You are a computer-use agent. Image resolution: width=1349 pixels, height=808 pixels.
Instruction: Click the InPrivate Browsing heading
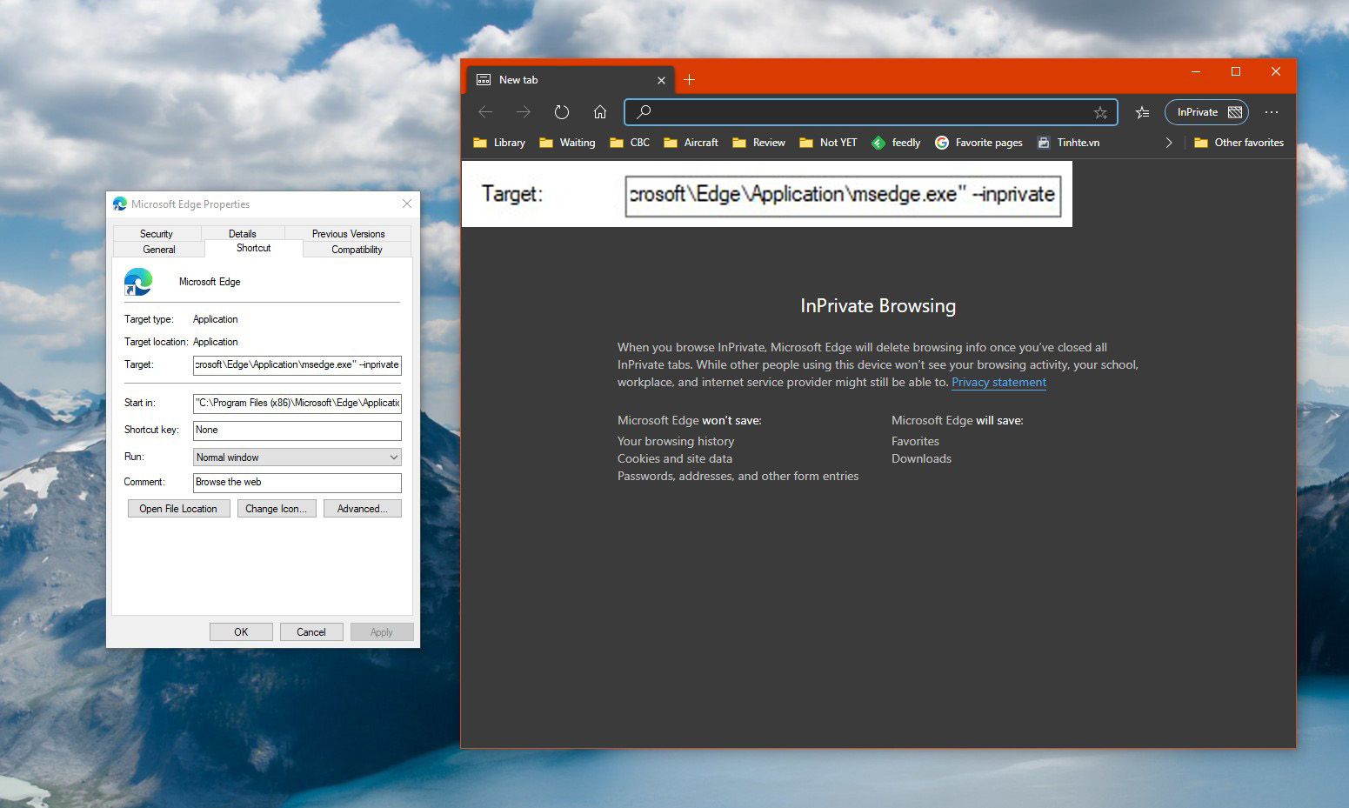point(878,306)
